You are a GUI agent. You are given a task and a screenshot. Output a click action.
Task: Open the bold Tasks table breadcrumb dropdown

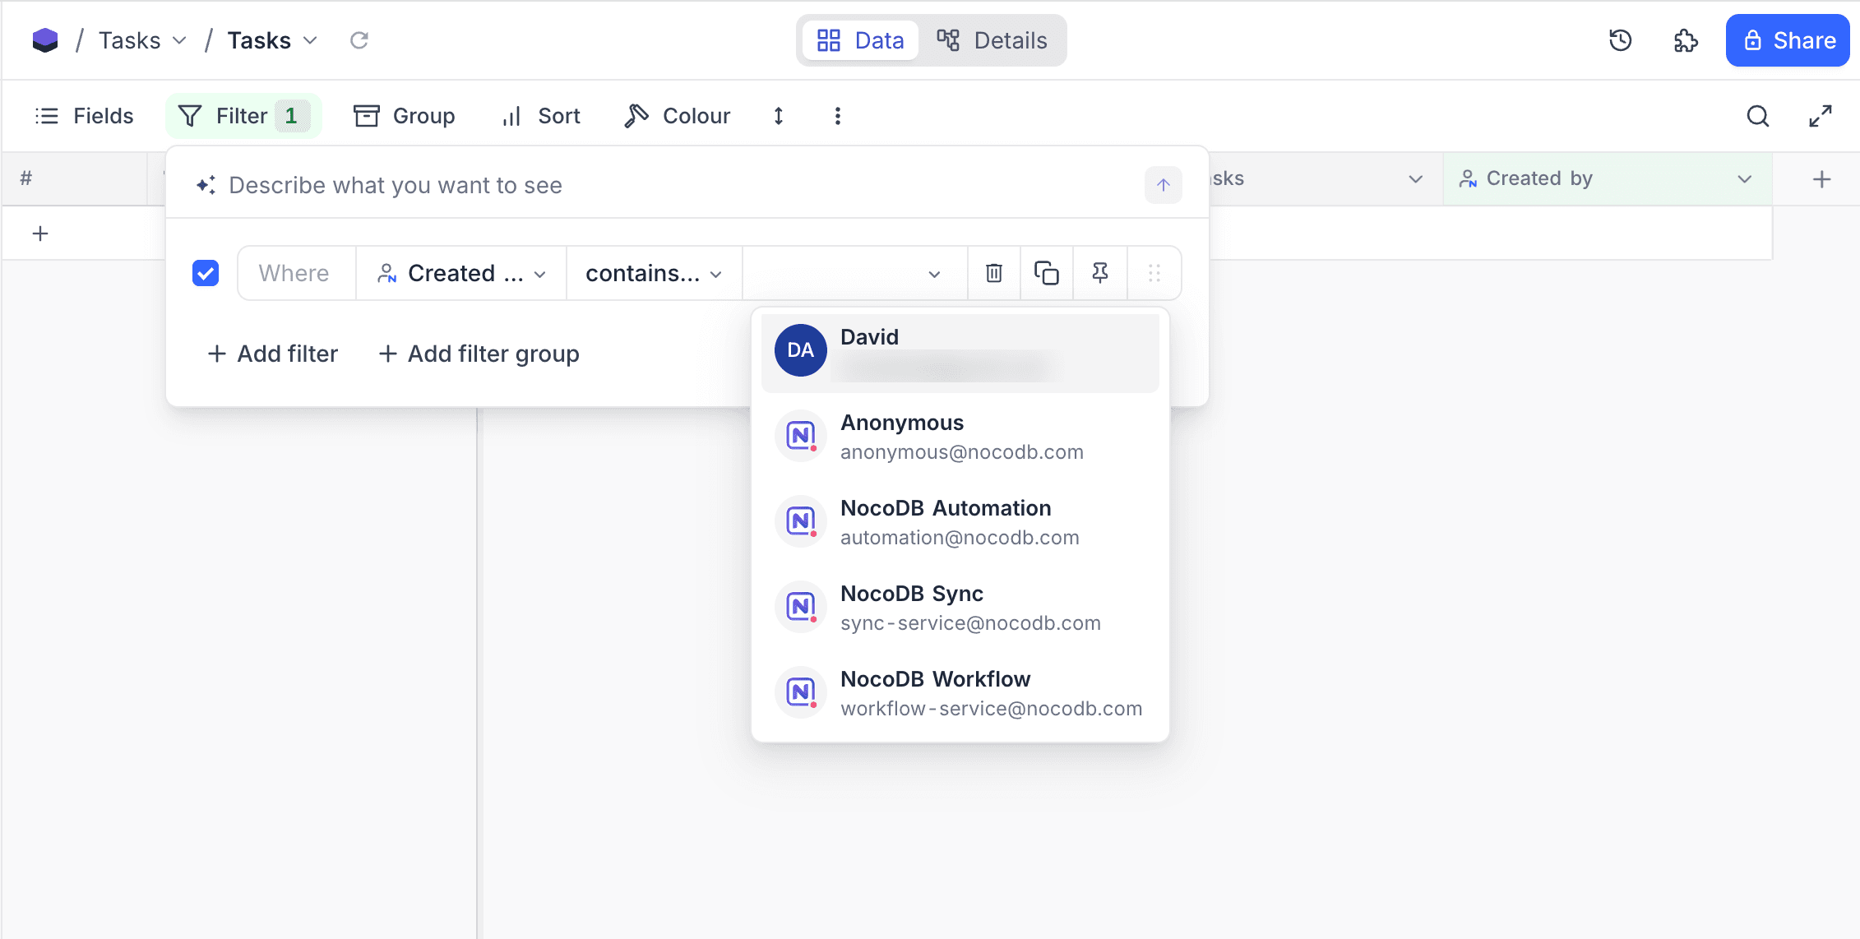tap(272, 40)
